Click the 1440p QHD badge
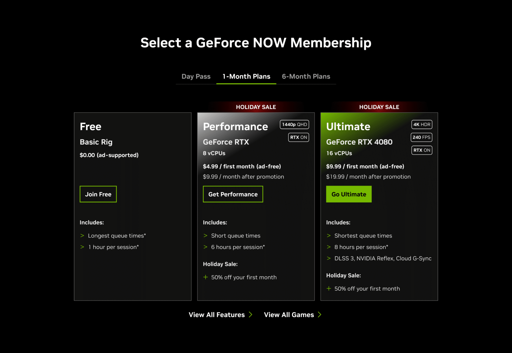The width and height of the screenshot is (512, 353). [x=294, y=125]
